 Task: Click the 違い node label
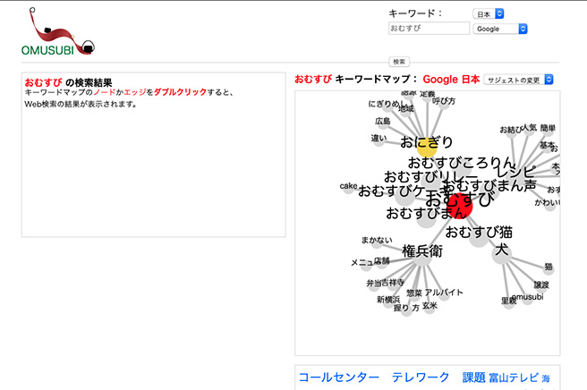379,139
